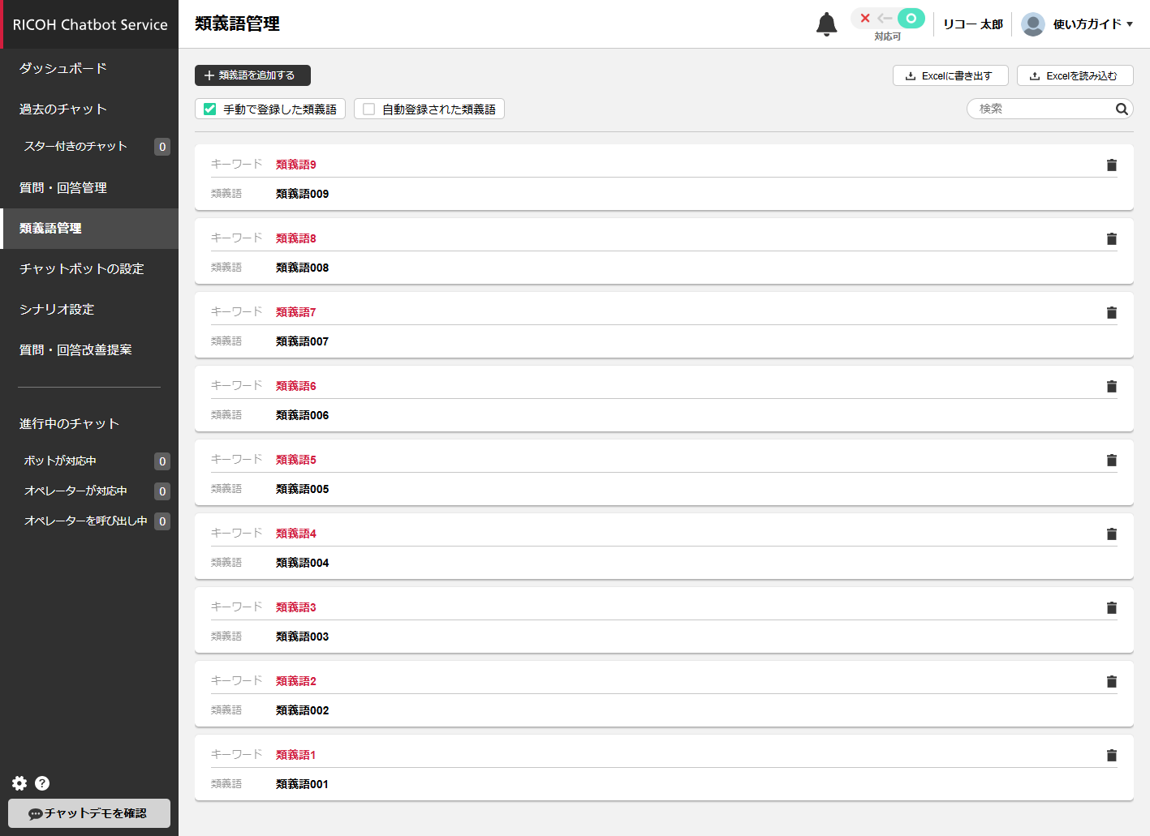
Task: Uncheck 手動で登録した類義語 checkbox
Action: pyautogui.click(x=210, y=109)
